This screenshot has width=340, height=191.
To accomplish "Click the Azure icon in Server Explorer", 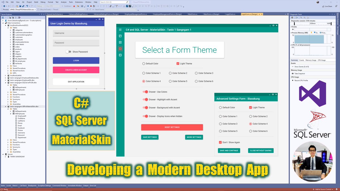I will tap(6, 21).
